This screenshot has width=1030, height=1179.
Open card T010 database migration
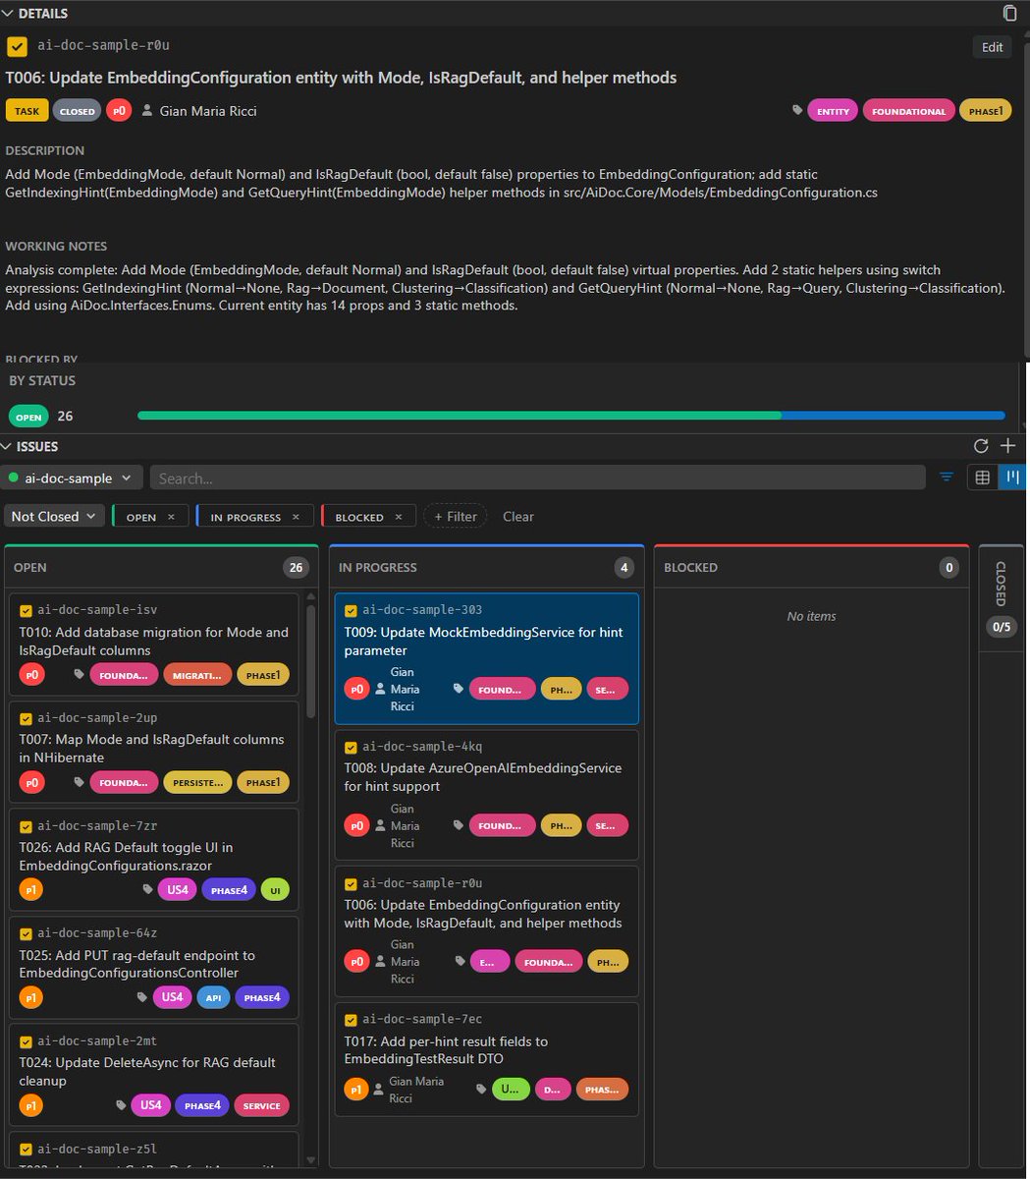click(154, 644)
